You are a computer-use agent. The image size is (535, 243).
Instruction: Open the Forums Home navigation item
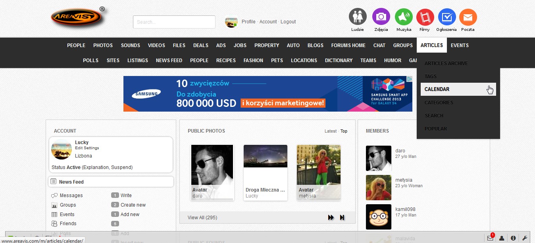348,46
